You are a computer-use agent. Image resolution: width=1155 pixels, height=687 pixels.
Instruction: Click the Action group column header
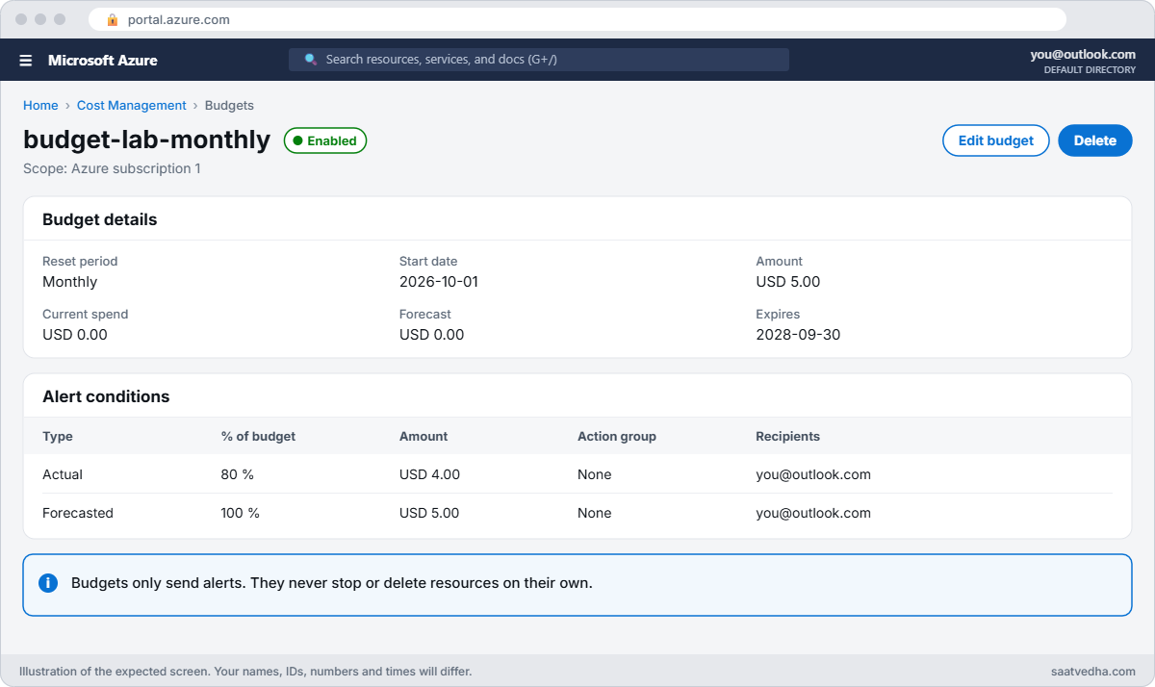click(x=617, y=436)
